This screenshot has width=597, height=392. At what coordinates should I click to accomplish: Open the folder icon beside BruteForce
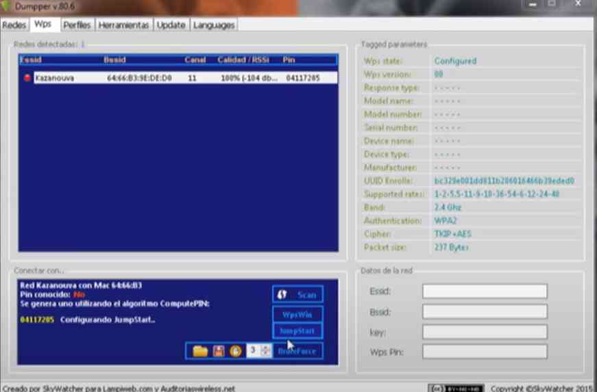pyautogui.click(x=200, y=350)
